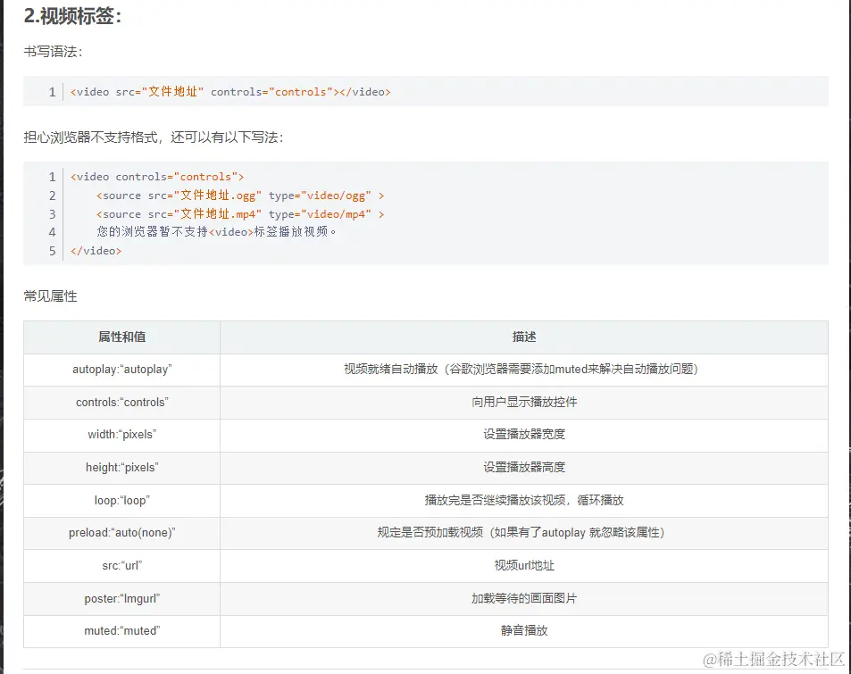Click the cell muted:"muted"
Image resolution: width=851 pixels, height=674 pixels.
(x=122, y=631)
